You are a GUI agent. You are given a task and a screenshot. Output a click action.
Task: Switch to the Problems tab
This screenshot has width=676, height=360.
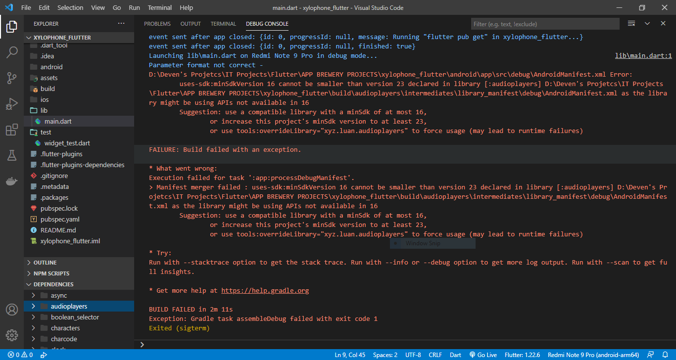[157, 24]
